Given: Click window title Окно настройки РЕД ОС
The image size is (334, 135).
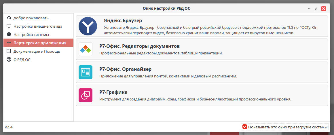Looking at the screenshot, I should (x=166, y=9).
